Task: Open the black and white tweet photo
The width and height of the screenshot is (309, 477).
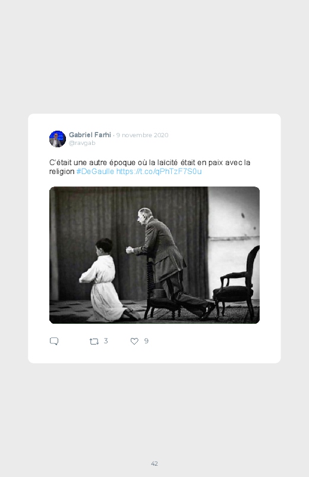Action: pyautogui.click(x=154, y=255)
